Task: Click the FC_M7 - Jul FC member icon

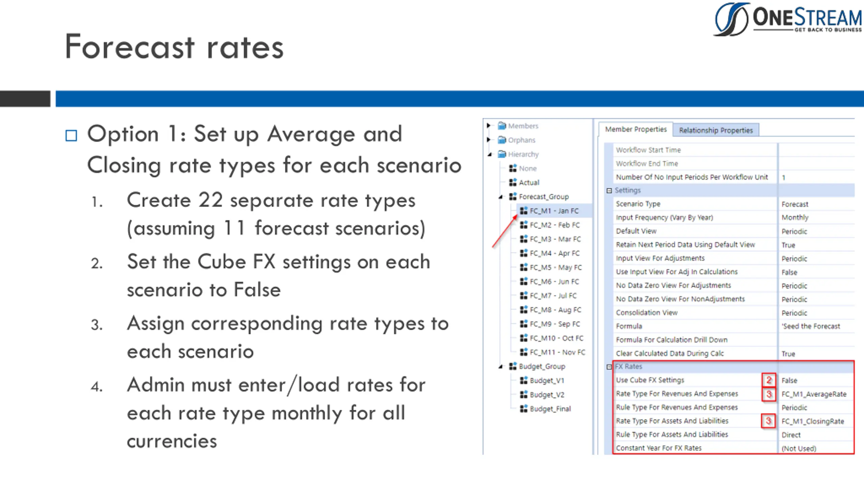Action: tap(524, 296)
